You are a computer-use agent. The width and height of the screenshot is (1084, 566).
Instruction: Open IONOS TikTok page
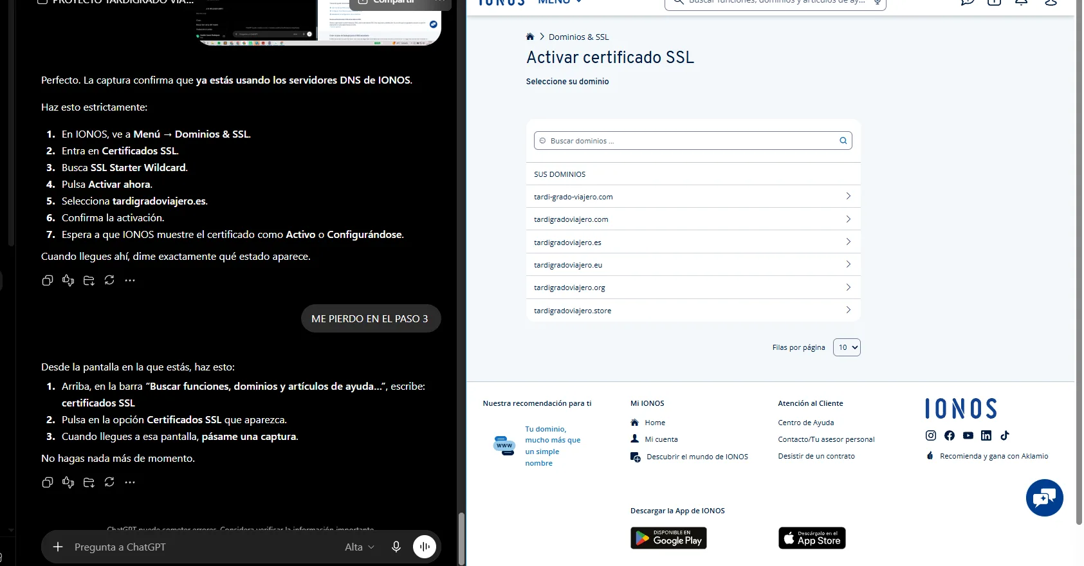tap(1005, 435)
